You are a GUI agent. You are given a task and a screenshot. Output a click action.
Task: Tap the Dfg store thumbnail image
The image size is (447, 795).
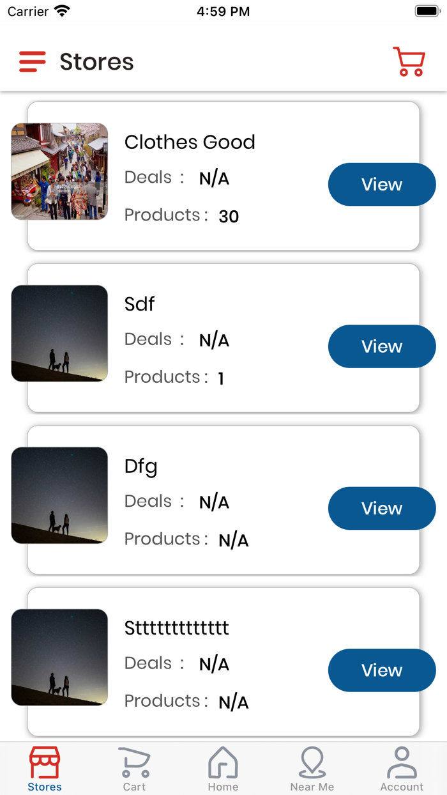(59, 495)
